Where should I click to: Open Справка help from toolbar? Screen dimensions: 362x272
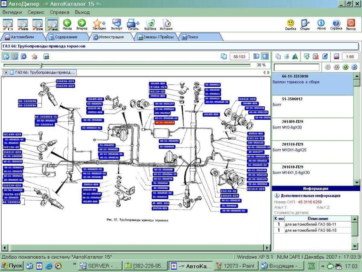click(336, 24)
